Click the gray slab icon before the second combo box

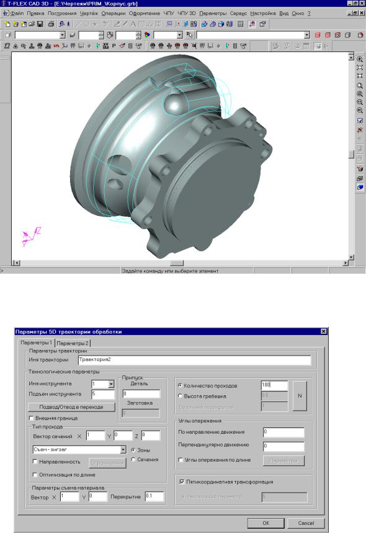coord(73,35)
